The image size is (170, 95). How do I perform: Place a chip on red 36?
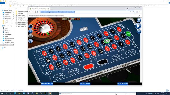(52, 67)
